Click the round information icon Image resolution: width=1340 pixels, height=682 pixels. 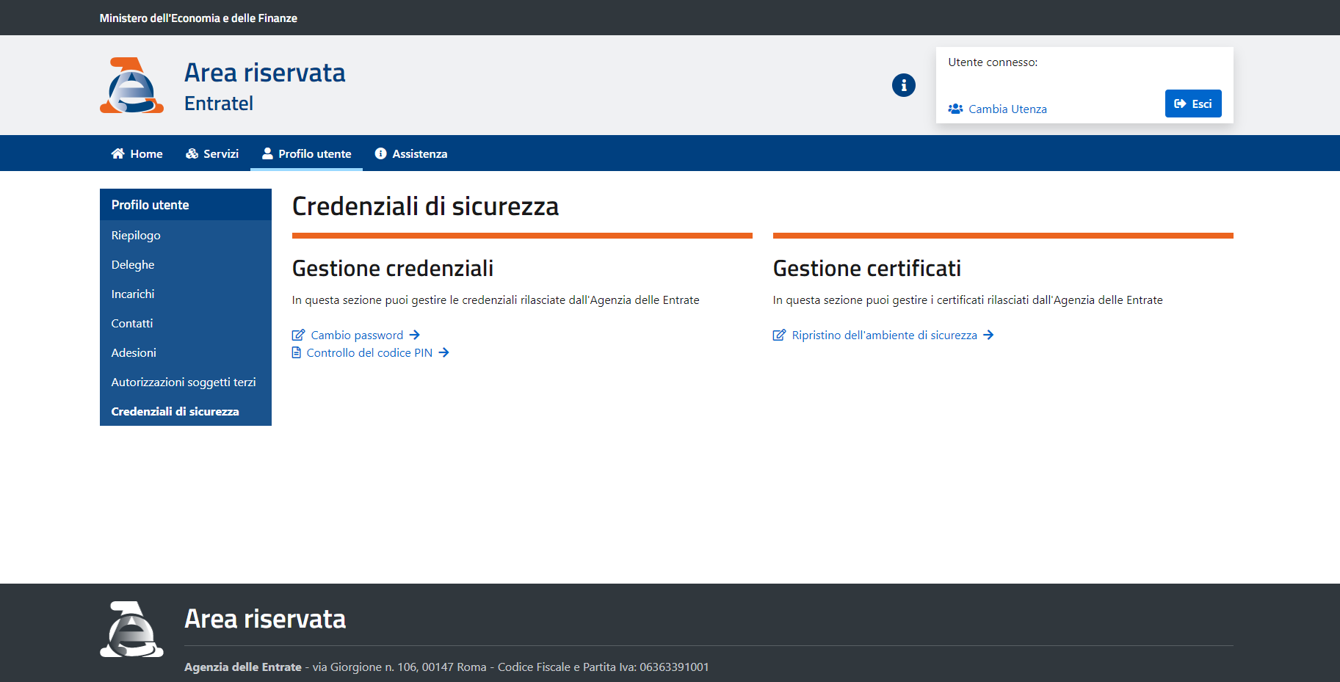point(903,85)
